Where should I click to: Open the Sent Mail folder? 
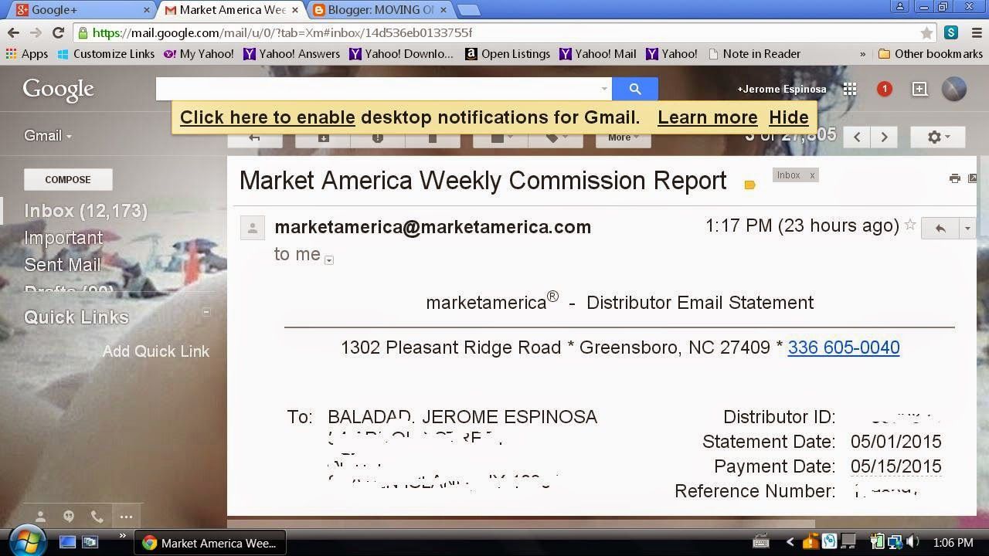(x=63, y=265)
